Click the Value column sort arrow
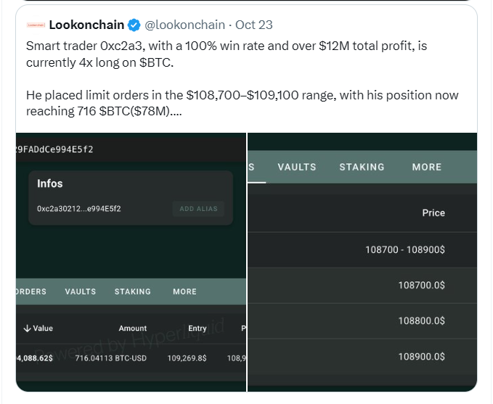The height and width of the screenshot is (404, 493). click(27, 329)
